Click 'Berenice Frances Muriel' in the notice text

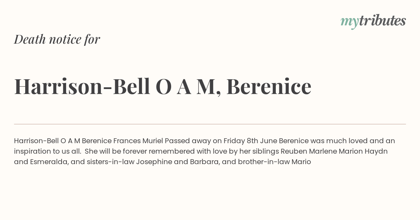pos(122,141)
